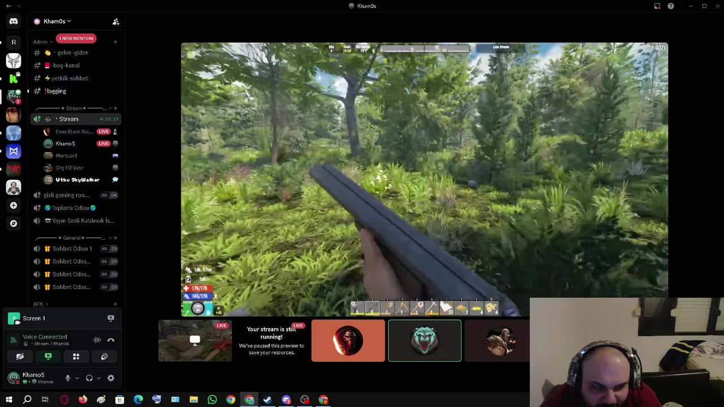Image resolution: width=724 pixels, height=407 pixels.
Task: Open the inbox icon in title bar
Action: click(x=657, y=6)
